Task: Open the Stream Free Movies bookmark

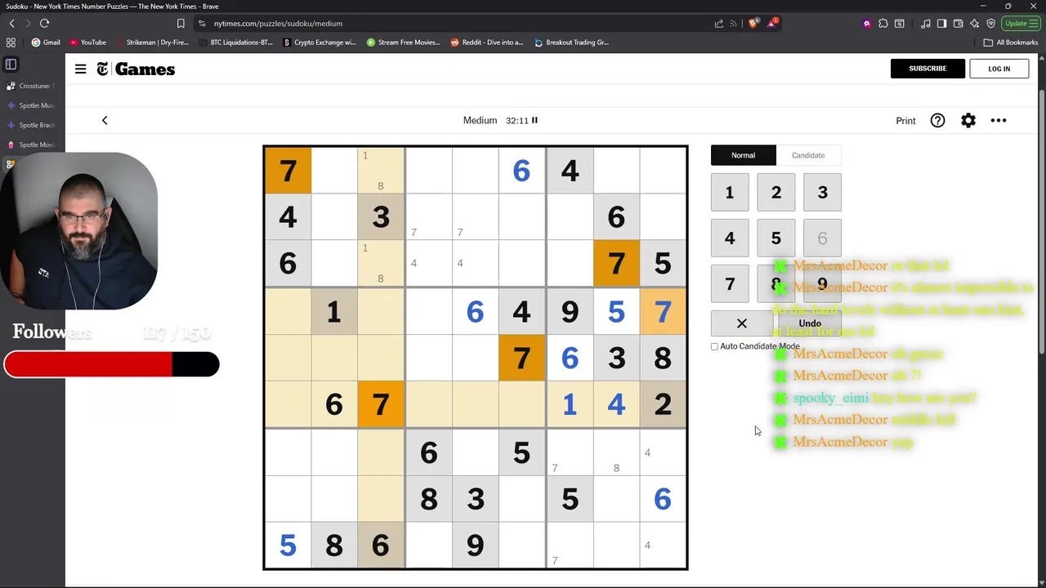Action: click(x=404, y=42)
